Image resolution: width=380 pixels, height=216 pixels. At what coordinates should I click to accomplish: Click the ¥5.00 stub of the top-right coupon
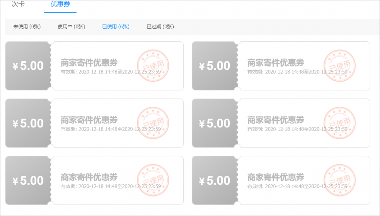(x=214, y=66)
